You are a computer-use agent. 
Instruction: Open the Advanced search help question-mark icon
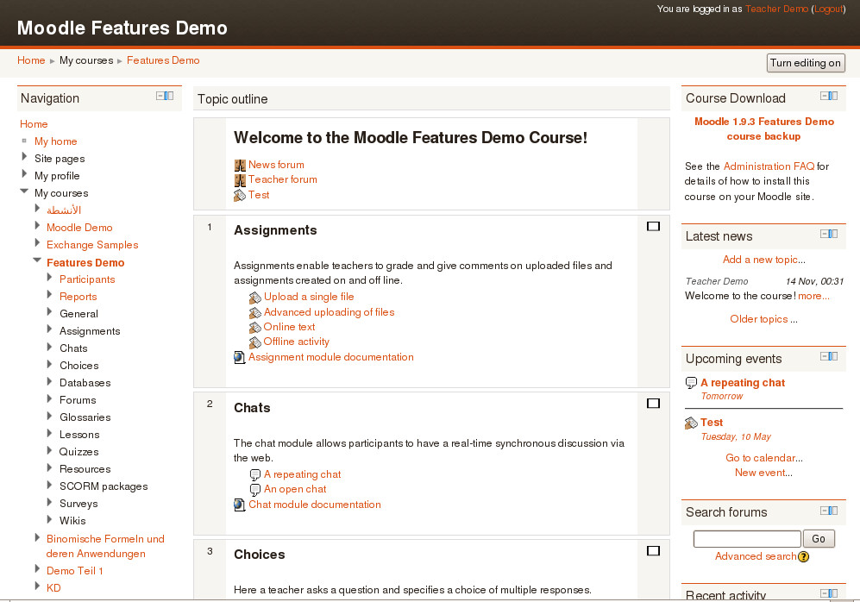tap(804, 557)
